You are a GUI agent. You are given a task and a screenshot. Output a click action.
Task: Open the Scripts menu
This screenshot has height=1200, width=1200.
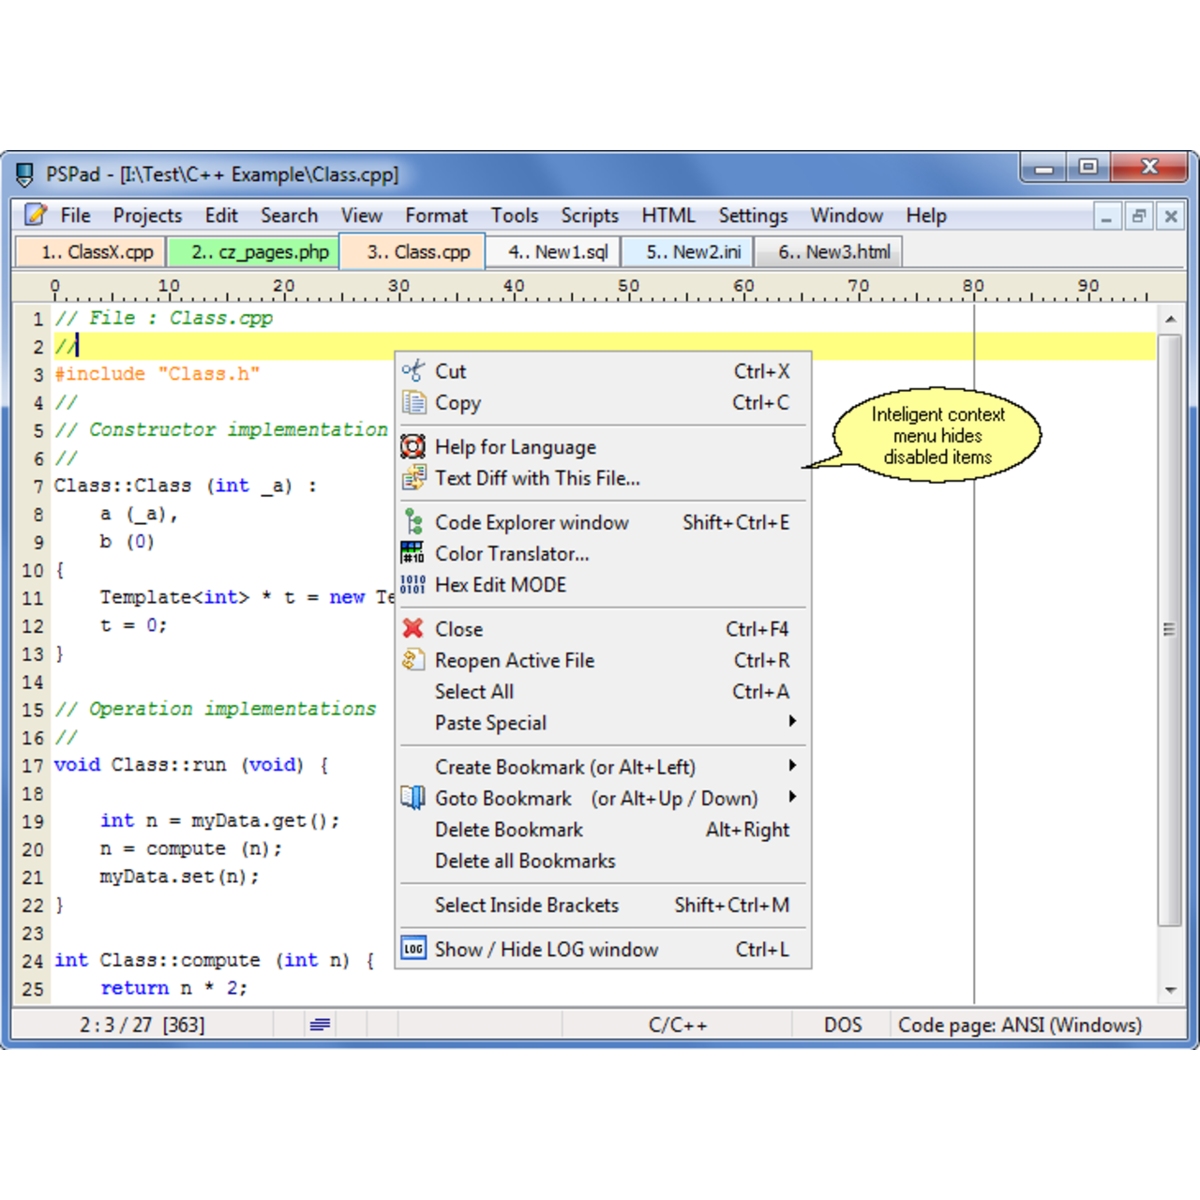589,216
